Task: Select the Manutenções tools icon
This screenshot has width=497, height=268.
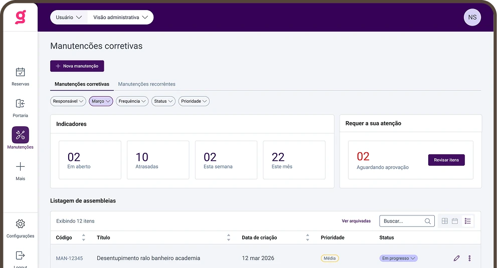Action: click(x=20, y=135)
